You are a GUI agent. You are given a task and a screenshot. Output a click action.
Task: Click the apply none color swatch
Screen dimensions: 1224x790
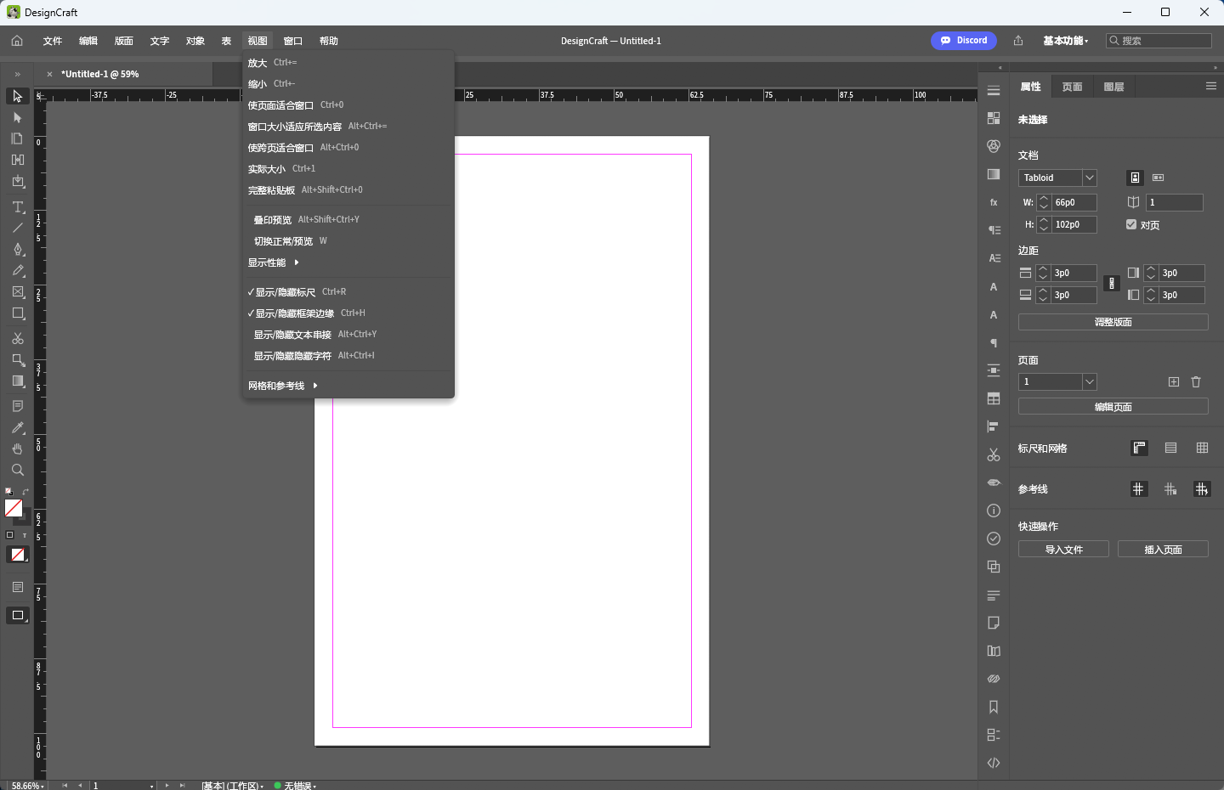(x=18, y=554)
